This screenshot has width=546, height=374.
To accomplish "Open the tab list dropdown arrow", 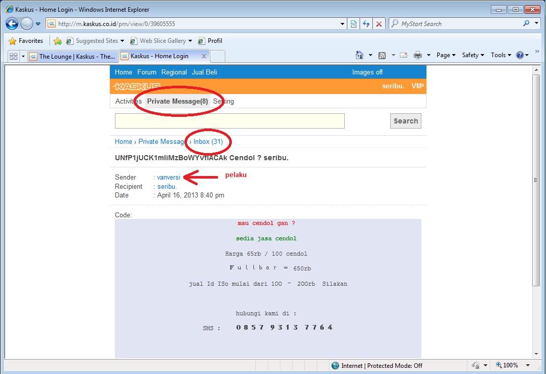I will (23, 56).
